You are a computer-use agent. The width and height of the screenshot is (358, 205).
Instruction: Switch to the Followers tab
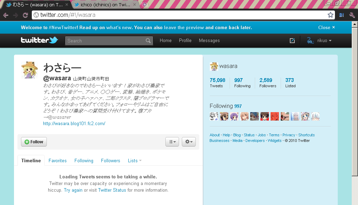tap(110, 160)
